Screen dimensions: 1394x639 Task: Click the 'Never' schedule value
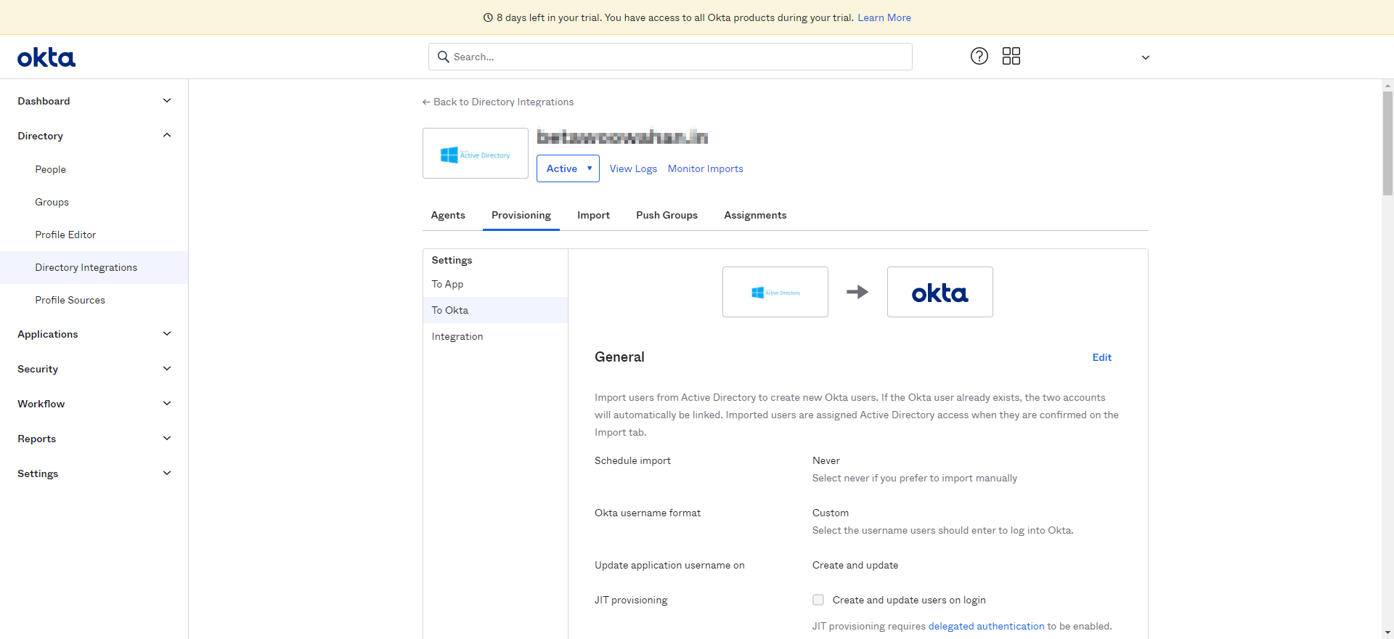click(826, 460)
